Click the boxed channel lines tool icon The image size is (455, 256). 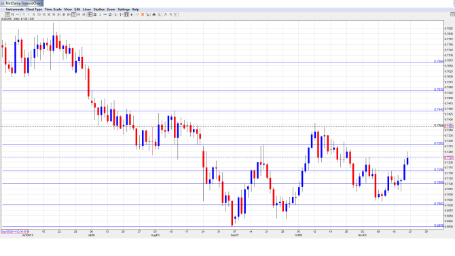click(126, 14)
